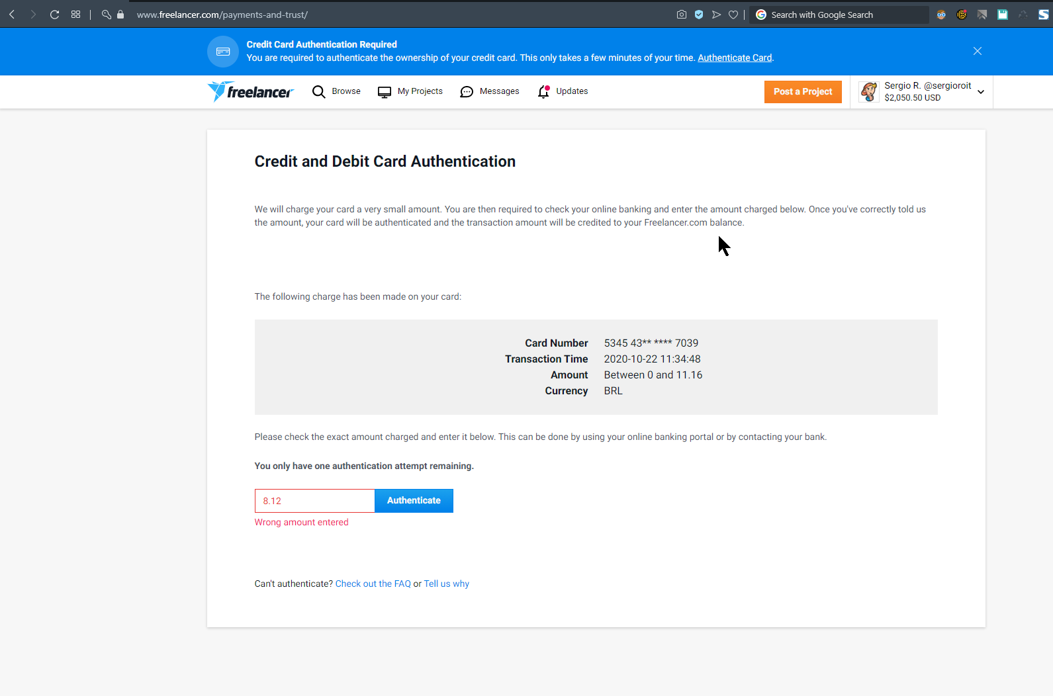Click the BRL currency value
Screen dimensions: 1053x696
(x=614, y=390)
